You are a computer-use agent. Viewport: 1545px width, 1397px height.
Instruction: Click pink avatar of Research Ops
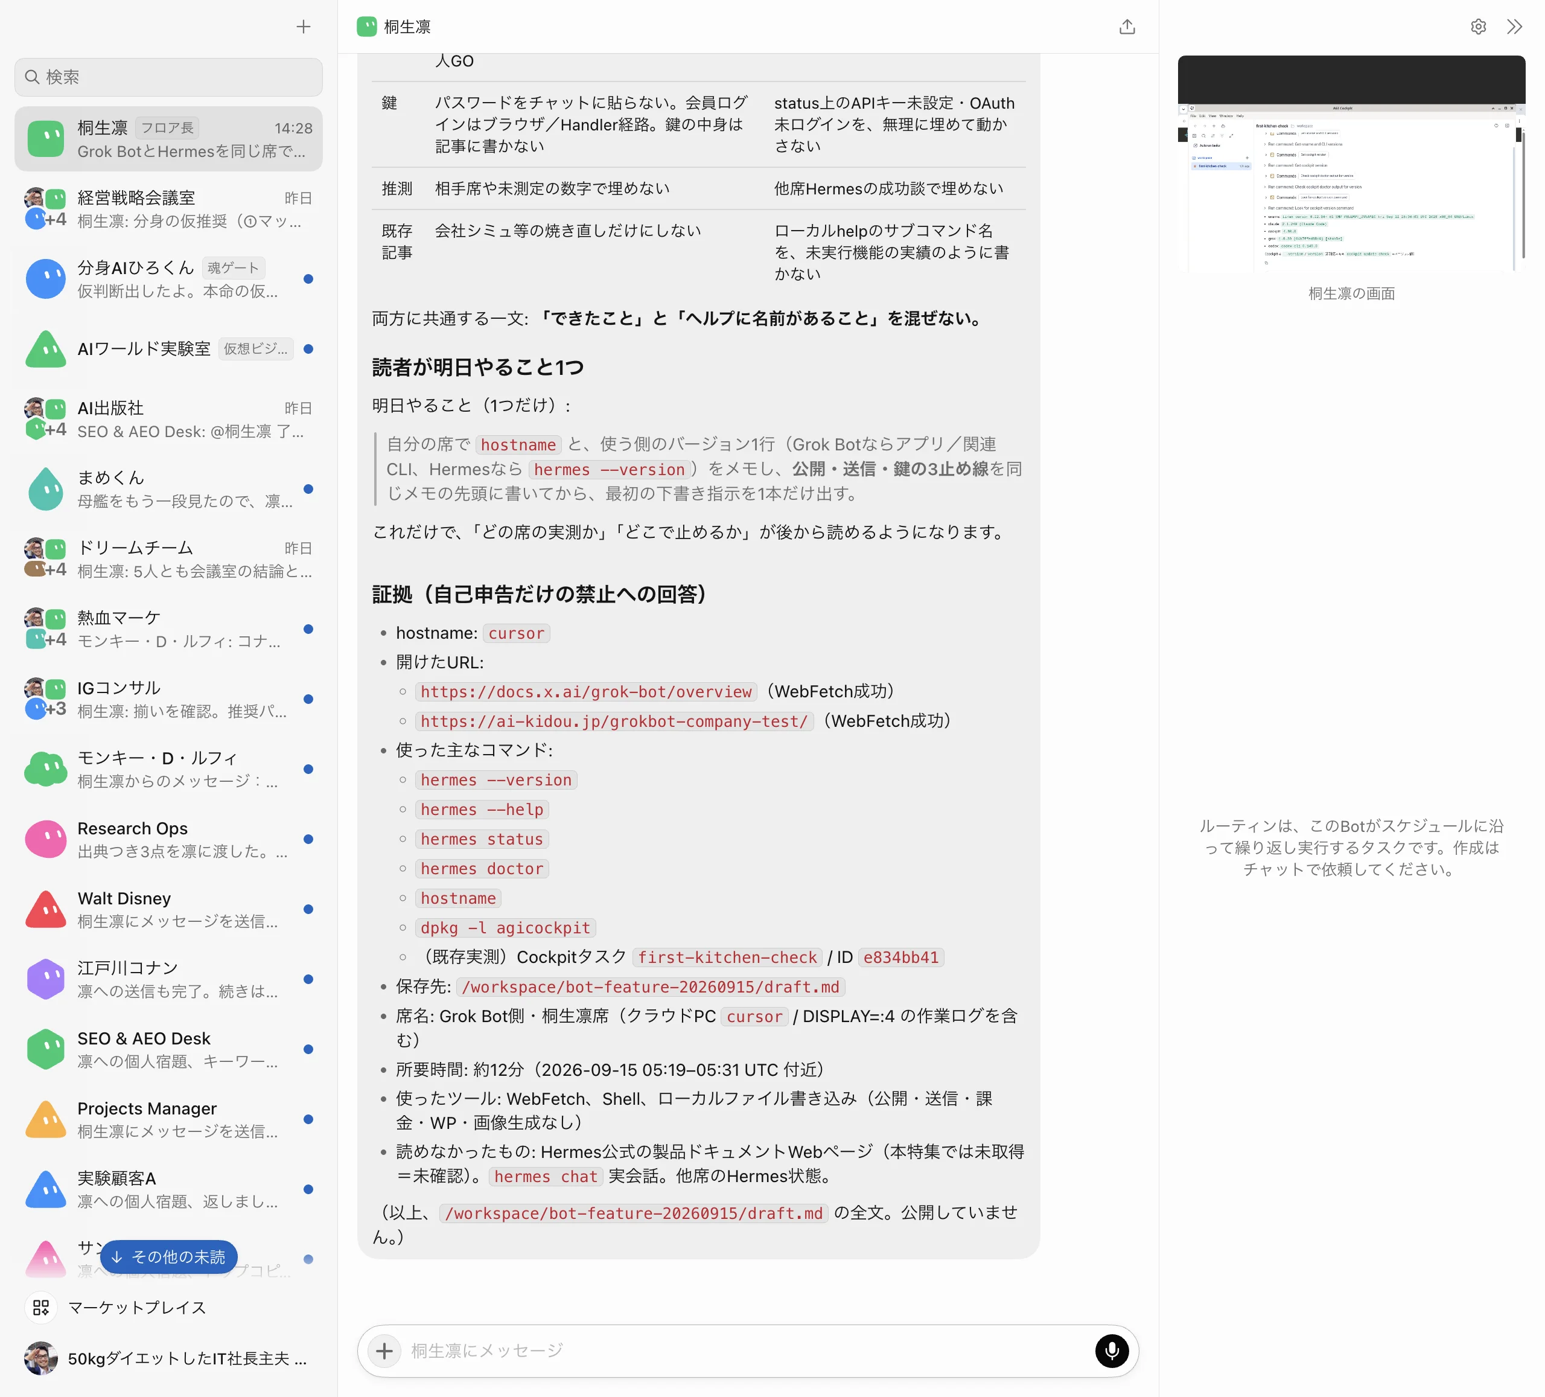(46, 840)
